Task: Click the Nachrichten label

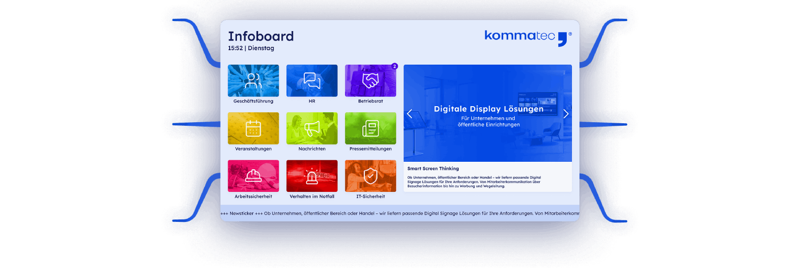Action: [x=312, y=149]
